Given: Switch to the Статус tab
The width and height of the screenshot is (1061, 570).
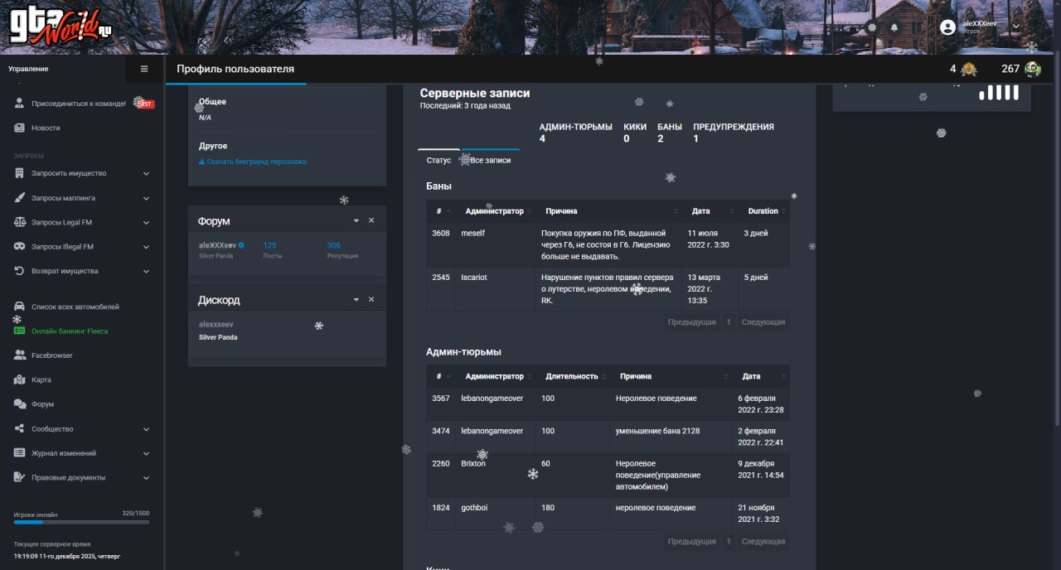Looking at the screenshot, I should pos(438,160).
